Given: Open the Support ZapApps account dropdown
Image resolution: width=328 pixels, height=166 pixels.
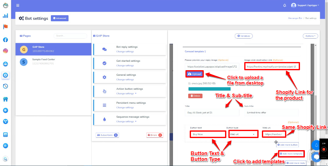Looking at the screenshot, I should (x=305, y=5).
